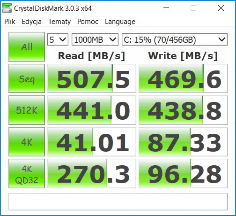Open the drive selector showing C: 15%
This screenshot has width=236, height=216.
click(x=175, y=39)
